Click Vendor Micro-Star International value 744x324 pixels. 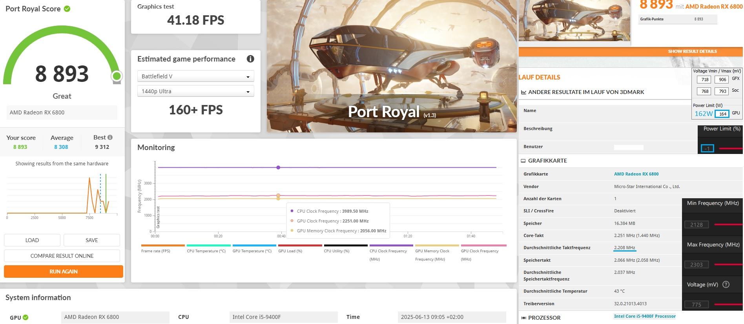coord(647,186)
